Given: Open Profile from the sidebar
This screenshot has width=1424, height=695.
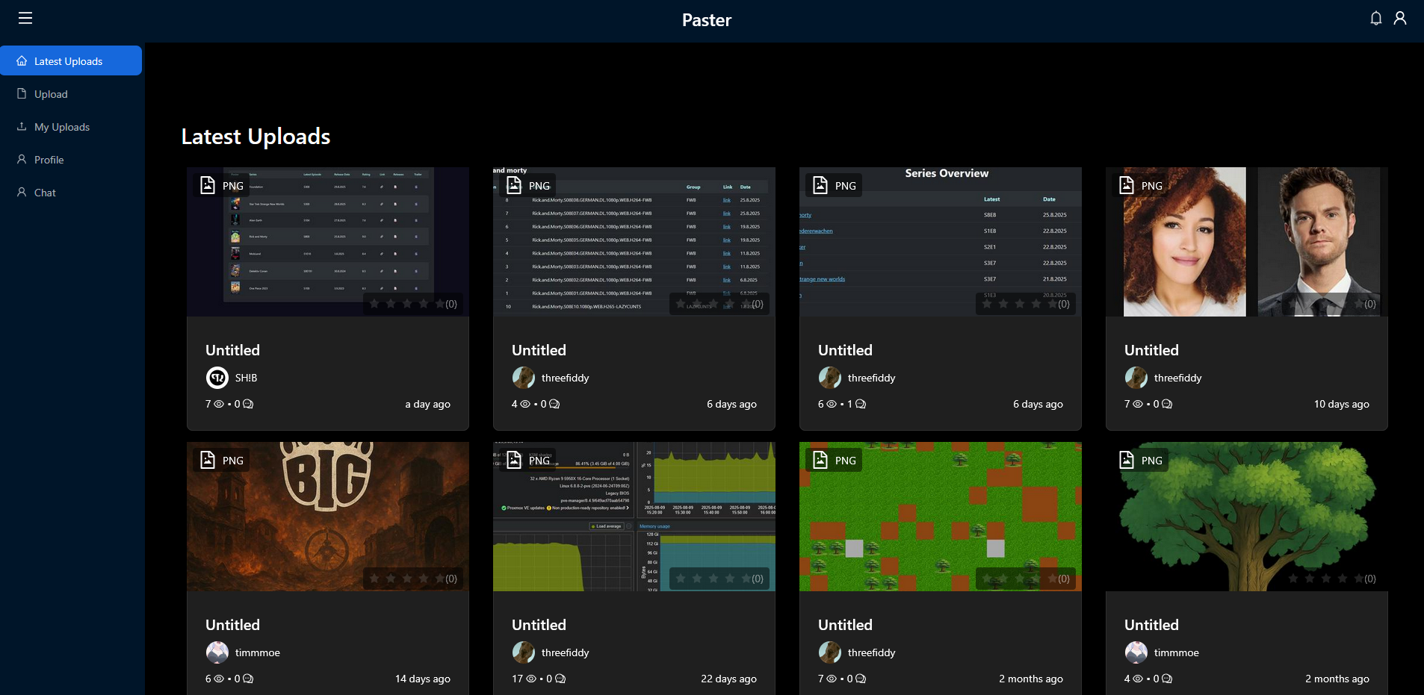Looking at the screenshot, I should [49, 160].
